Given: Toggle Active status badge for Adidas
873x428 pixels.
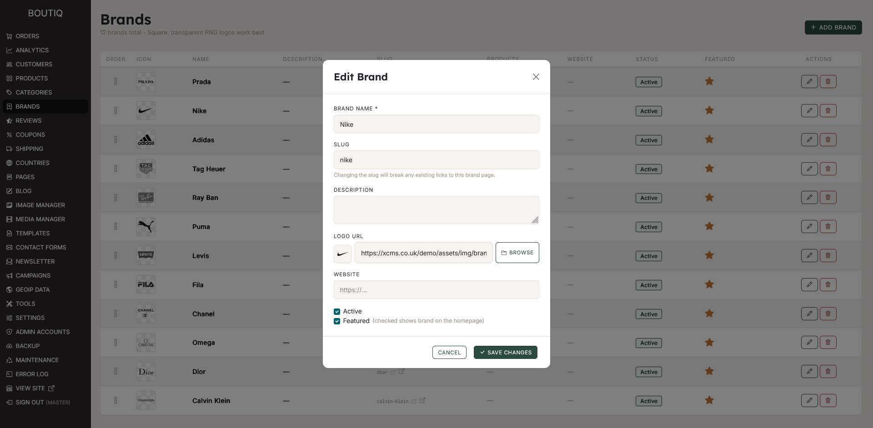Looking at the screenshot, I should coord(649,140).
